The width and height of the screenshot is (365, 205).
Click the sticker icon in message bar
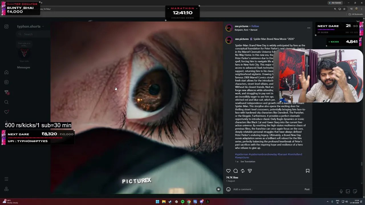point(355,192)
